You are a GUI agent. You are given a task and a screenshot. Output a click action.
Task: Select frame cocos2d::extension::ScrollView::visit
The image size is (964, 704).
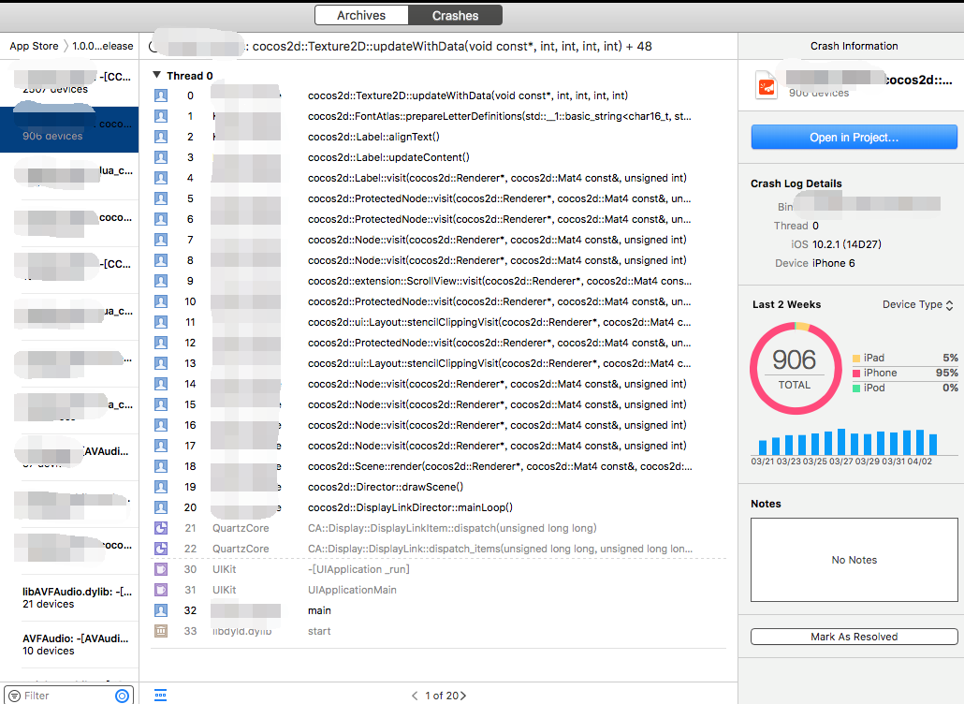point(499,281)
